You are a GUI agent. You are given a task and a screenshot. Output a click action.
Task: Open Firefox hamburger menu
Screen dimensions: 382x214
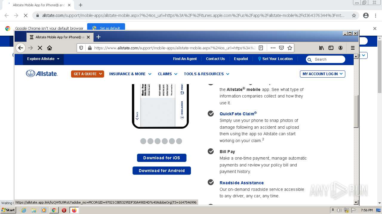coord(353,48)
